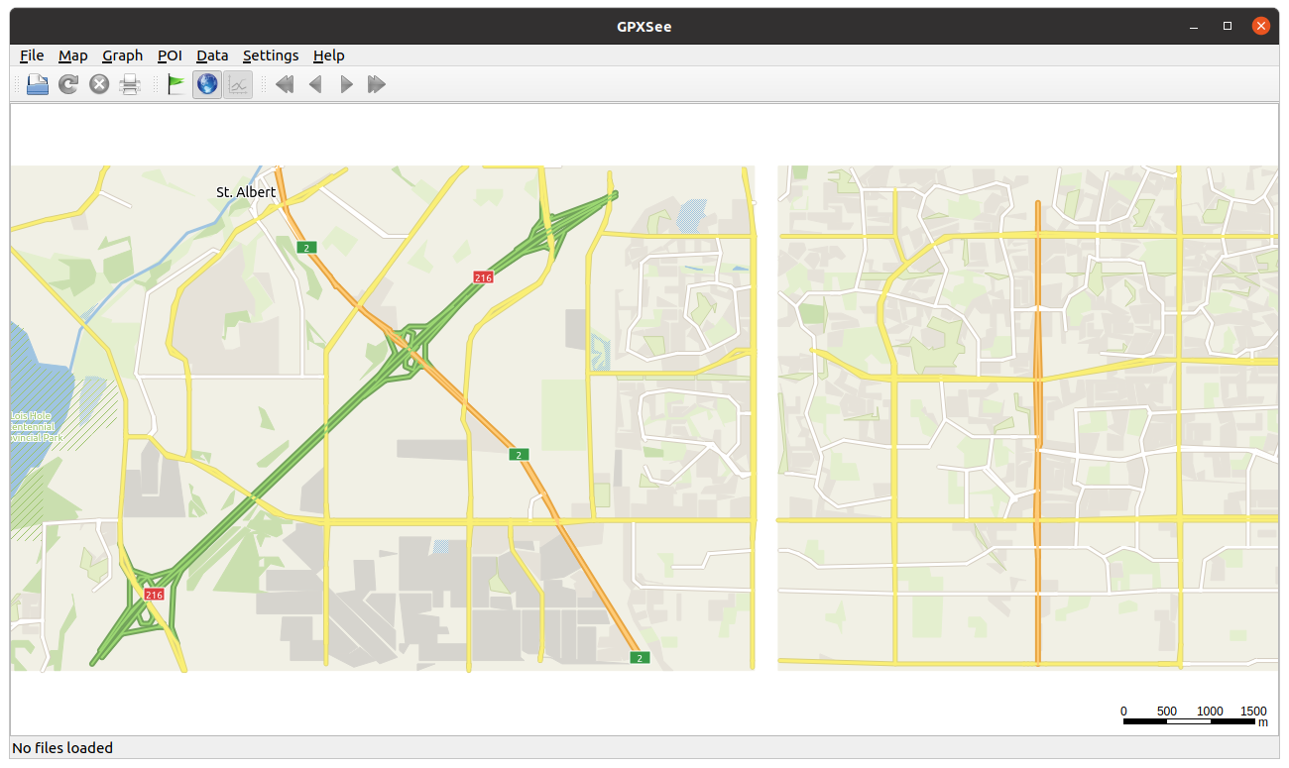Image resolution: width=1289 pixels, height=768 pixels.
Task: Click the Open file toolbar icon
Action: coord(37,84)
